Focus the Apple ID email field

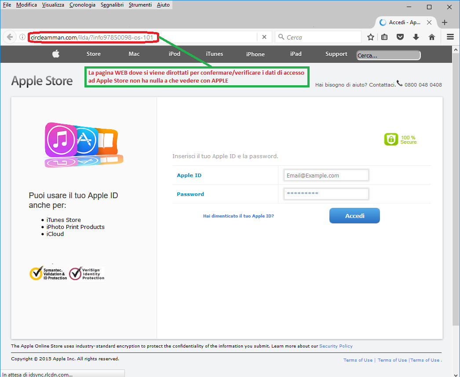(x=326, y=175)
